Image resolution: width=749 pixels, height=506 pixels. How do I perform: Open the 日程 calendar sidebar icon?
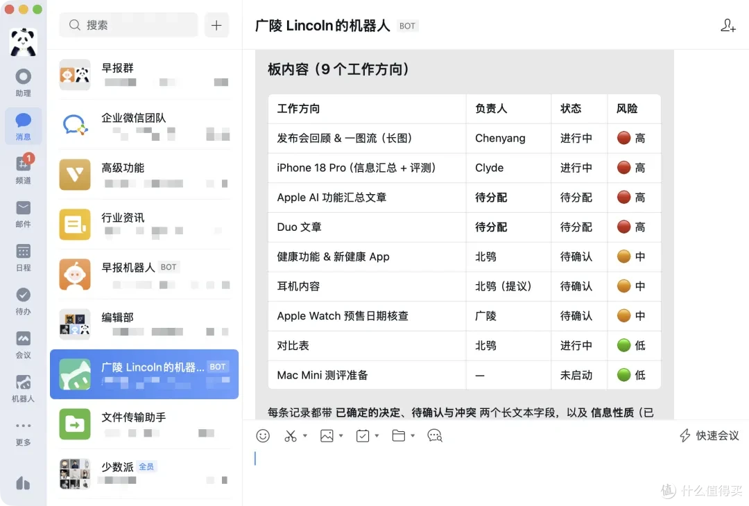point(23,257)
